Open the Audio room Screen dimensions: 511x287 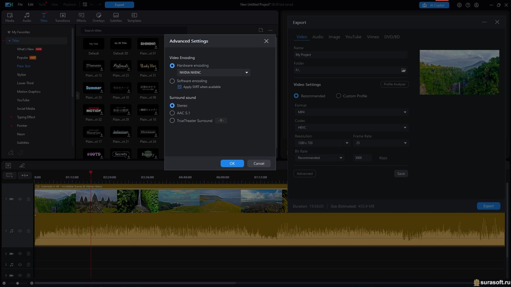point(27,17)
